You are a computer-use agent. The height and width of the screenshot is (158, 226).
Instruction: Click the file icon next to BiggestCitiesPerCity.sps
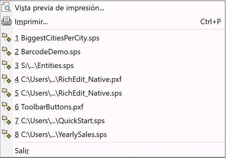tap(7, 38)
